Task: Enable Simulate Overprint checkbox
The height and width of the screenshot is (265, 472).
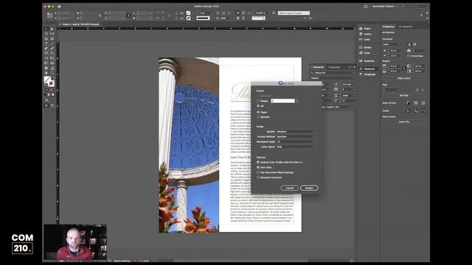Action: point(258,177)
